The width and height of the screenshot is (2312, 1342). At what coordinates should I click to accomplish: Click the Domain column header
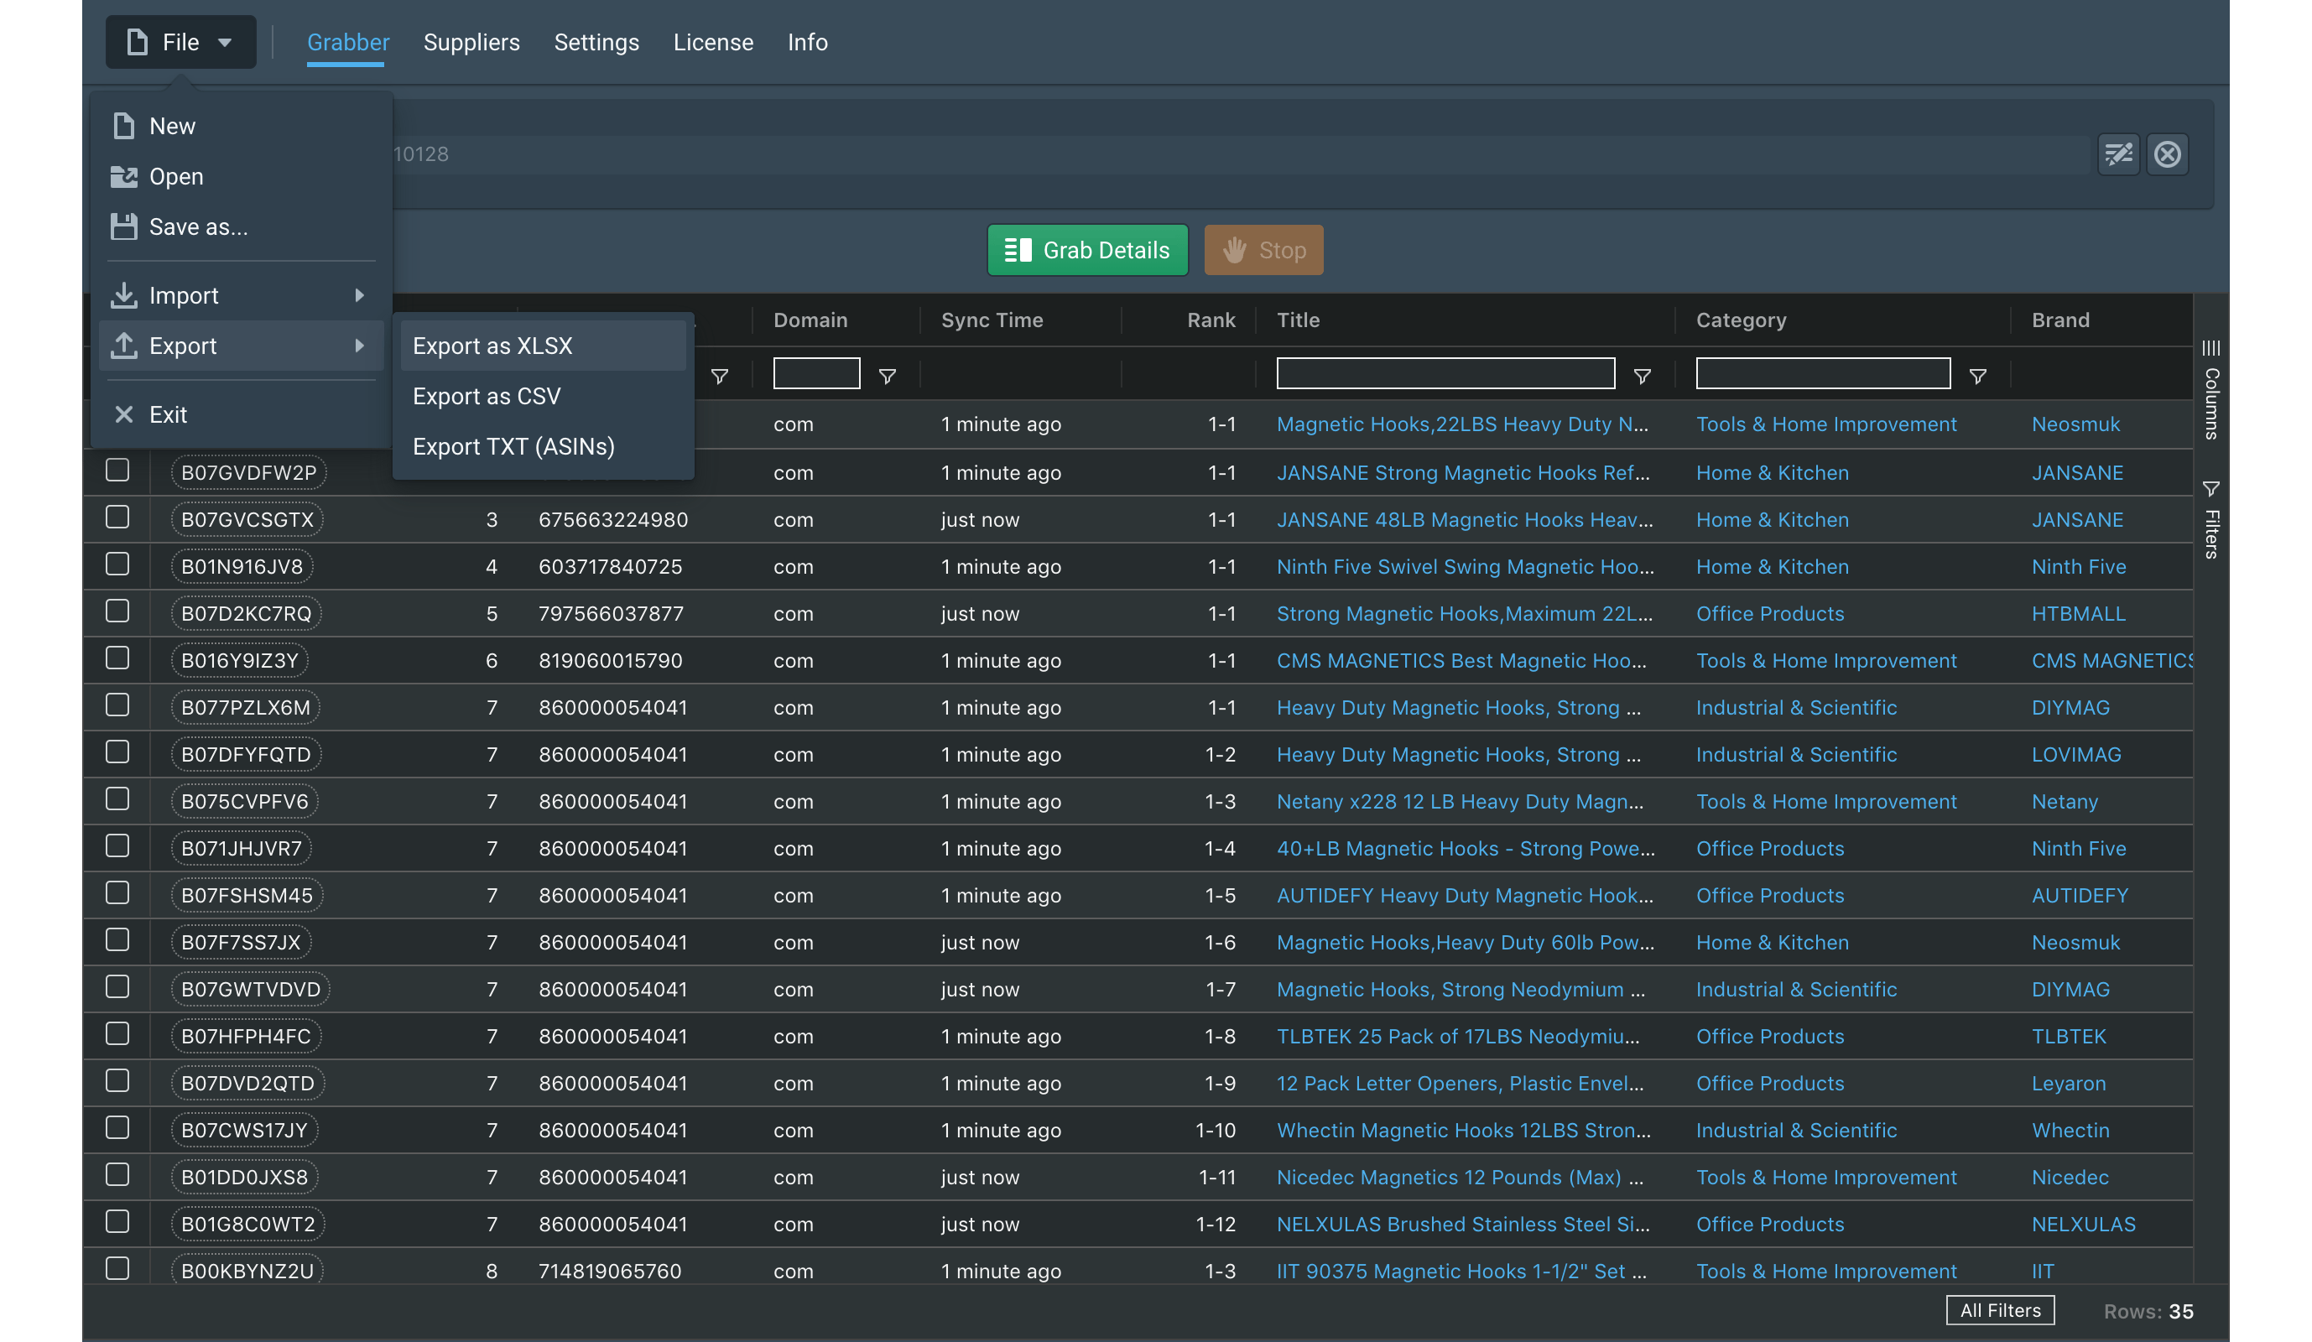[x=810, y=320]
